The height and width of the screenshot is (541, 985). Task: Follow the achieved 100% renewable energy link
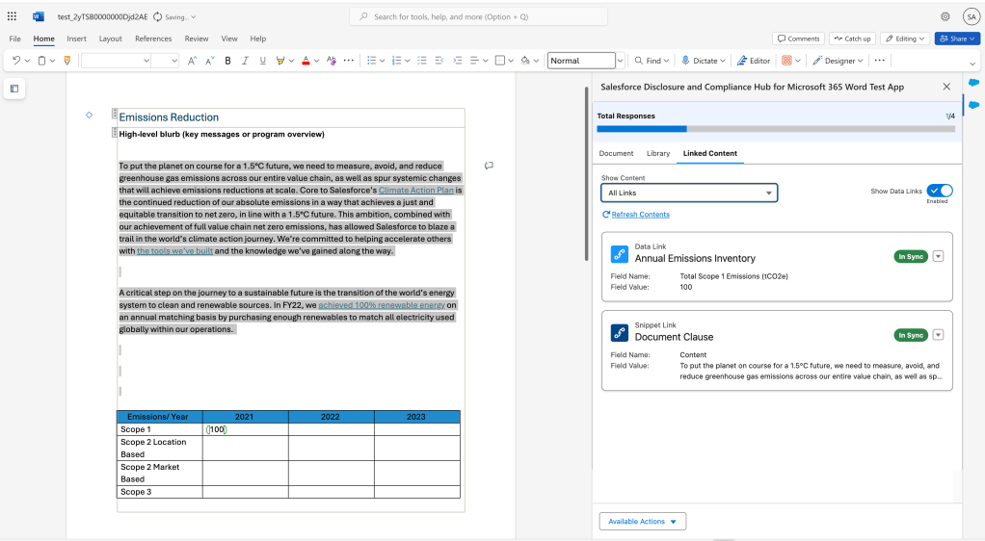(382, 305)
